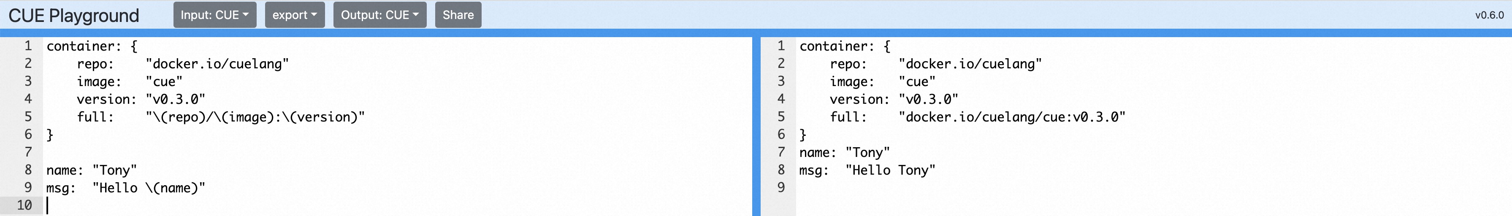Click the repo line in the input editor
This screenshot has width=1512, height=216.
[x=182, y=64]
